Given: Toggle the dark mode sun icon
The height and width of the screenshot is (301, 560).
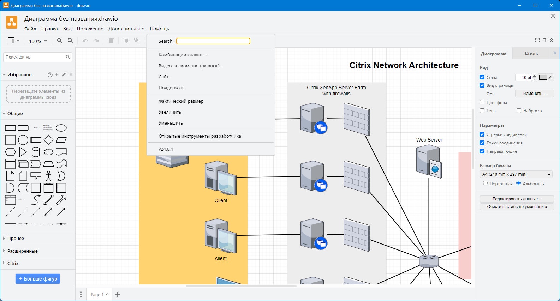Looking at the screenshot, I should 553,16.
